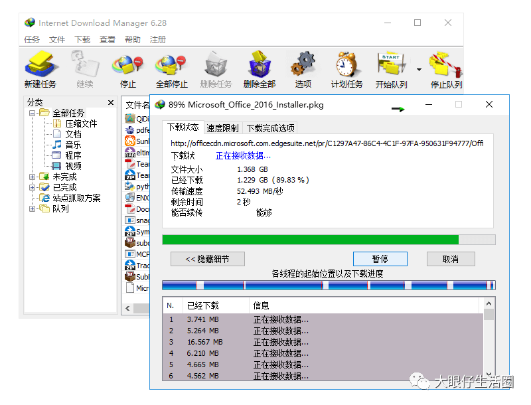
Task: Click the 停止队列 (stop queue) icon
Action: point(446,70)
